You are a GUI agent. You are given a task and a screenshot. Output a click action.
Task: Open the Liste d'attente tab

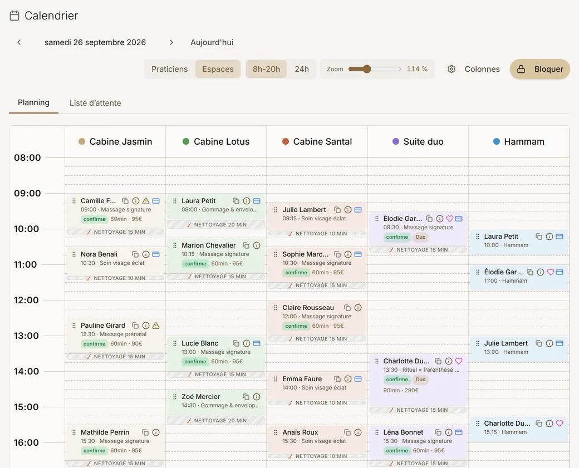[95, 103]
